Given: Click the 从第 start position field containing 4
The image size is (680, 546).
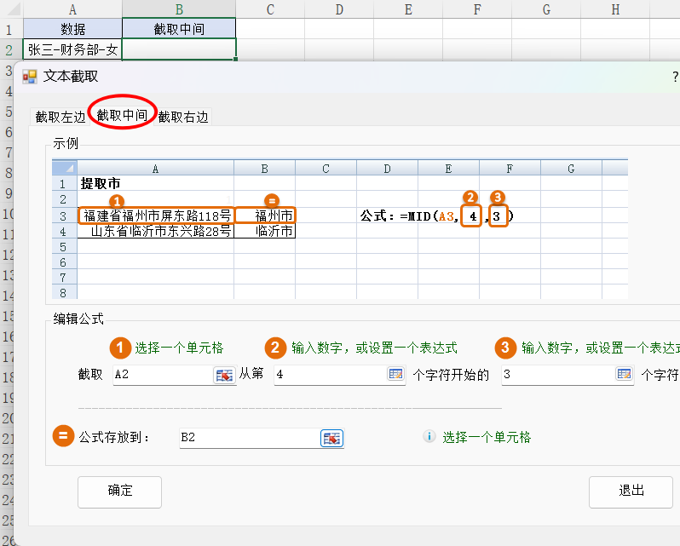Looking at the screenshot, I should (328, 375).
